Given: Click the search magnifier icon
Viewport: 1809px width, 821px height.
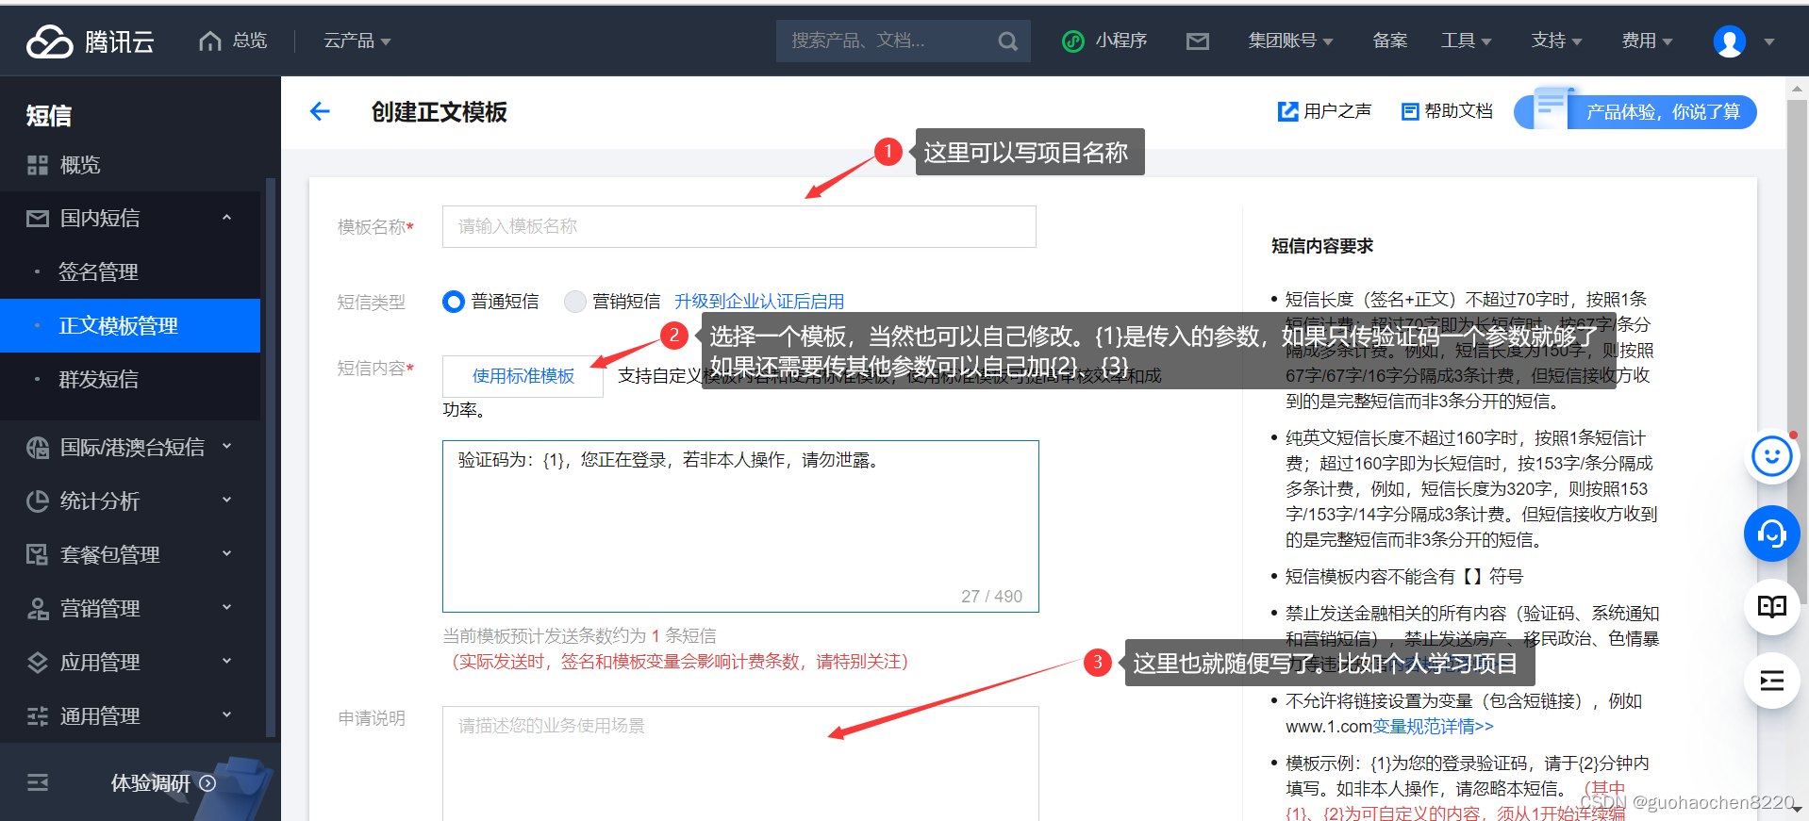Looking at the screenshot, I should point(1007,41).
